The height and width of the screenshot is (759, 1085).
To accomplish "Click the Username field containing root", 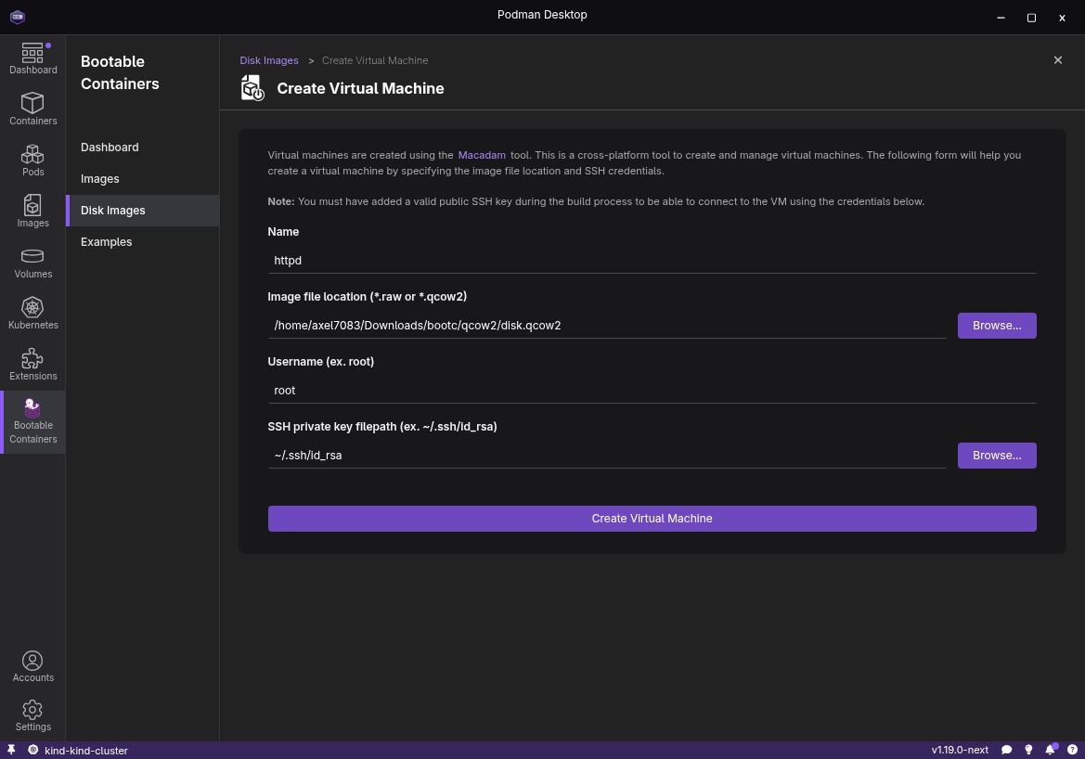I will 652,391.
